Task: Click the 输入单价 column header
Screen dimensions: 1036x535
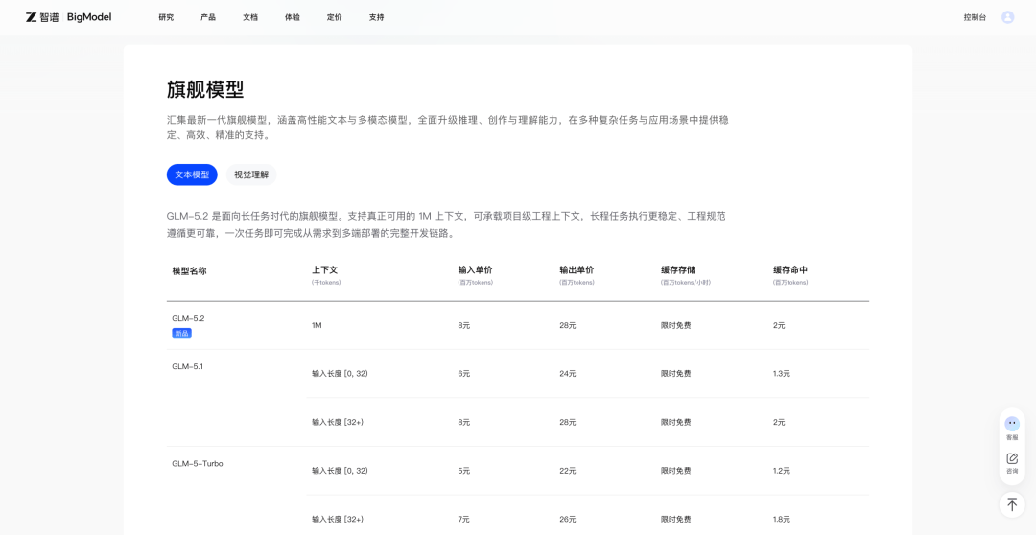Action: point(475,270)
